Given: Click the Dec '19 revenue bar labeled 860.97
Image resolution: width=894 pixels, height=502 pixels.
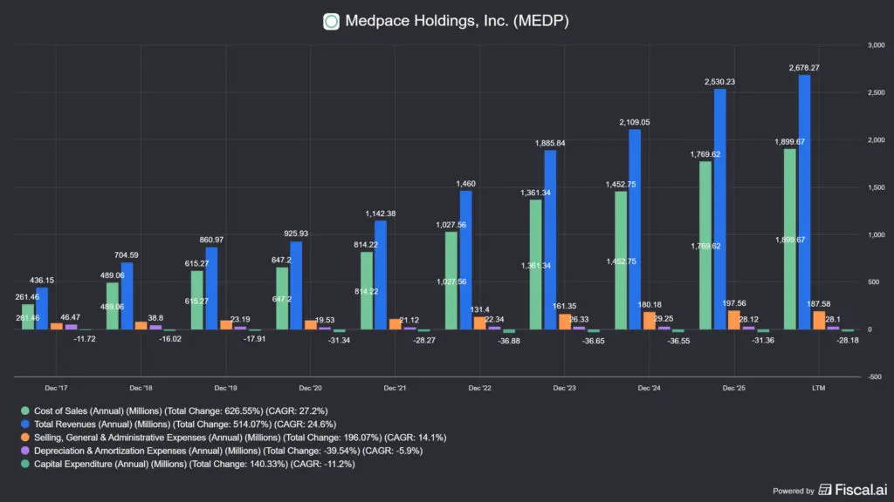Looking at the screenshot, I should coord(211,288).
